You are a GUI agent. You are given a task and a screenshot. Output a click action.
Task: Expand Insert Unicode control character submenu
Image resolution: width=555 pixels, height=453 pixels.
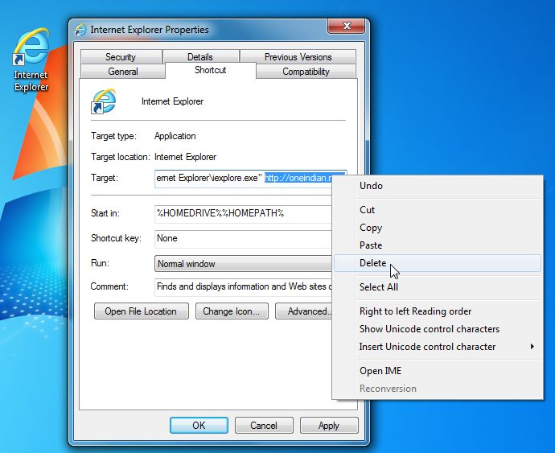(438, 347)
